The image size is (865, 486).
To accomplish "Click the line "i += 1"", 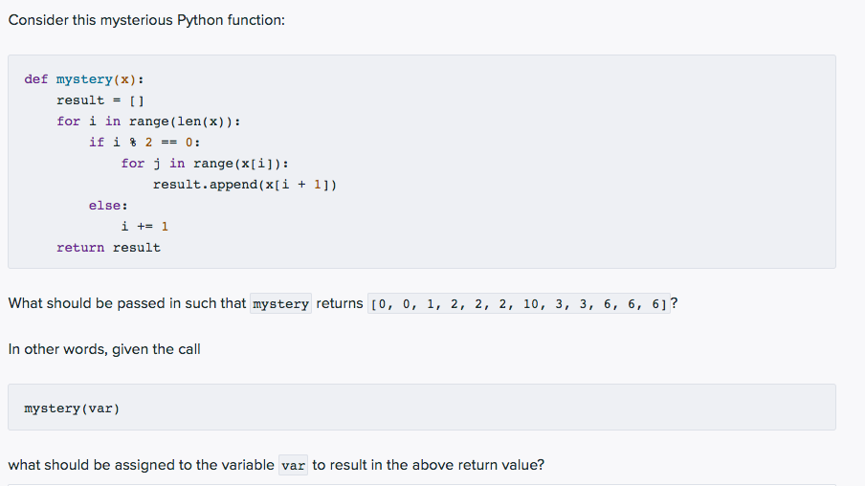I will coord(144,226).
